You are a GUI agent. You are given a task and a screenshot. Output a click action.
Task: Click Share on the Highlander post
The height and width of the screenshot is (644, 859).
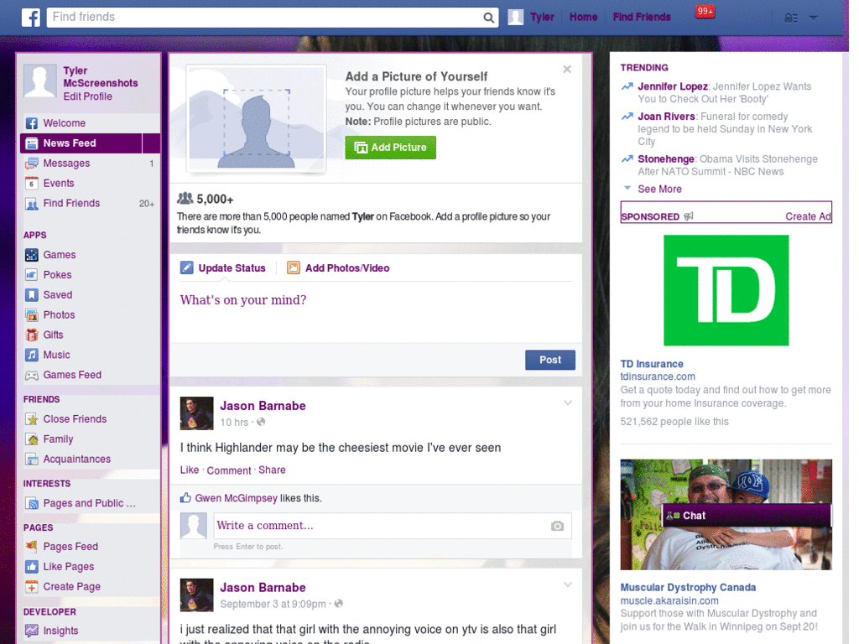pyautogui.click(x=272, y=470)
